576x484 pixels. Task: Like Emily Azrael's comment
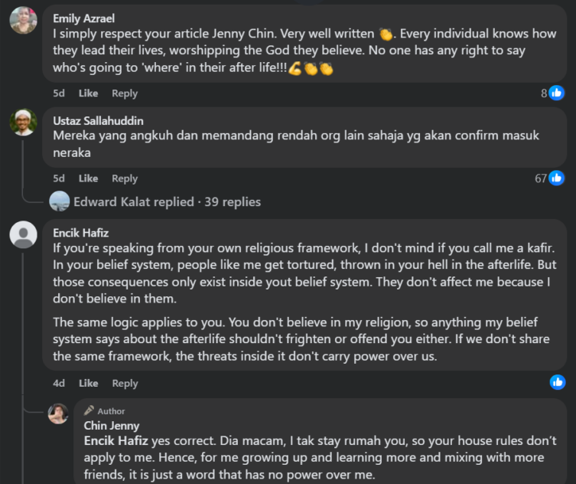point(88,93)
